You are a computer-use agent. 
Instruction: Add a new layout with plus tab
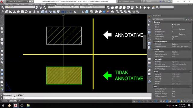(x=19, y=101)
